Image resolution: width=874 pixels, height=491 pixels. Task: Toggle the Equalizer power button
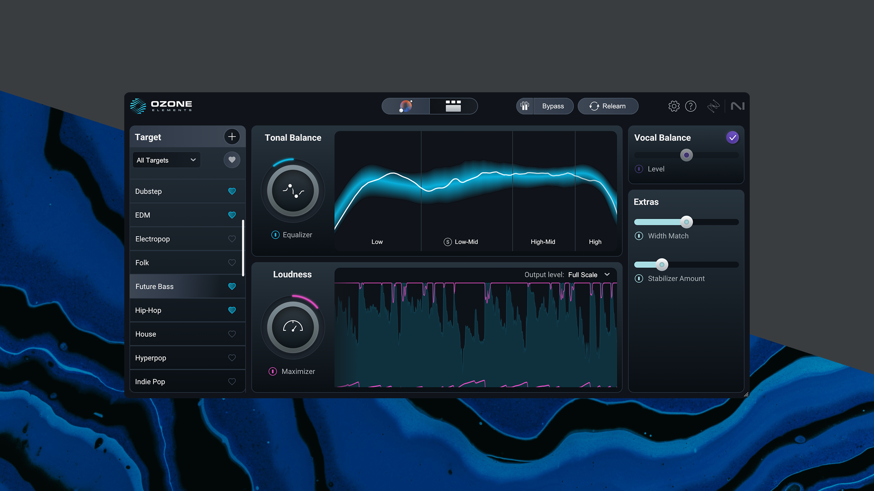click(x=275, y=235)
